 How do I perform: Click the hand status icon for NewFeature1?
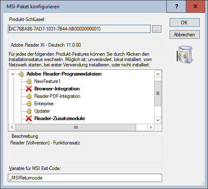coord(29,81)
